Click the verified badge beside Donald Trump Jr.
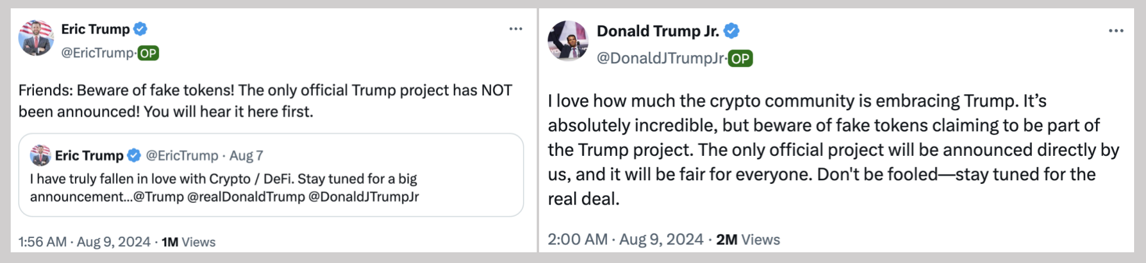The image size is (1146, 263). (x=731, y=31)
